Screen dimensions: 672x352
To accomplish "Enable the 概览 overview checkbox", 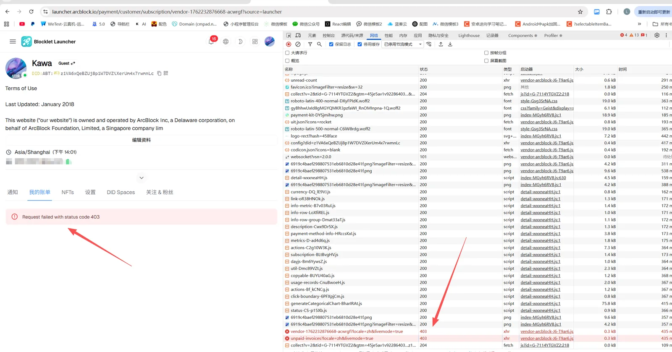I will pos(288,61).
